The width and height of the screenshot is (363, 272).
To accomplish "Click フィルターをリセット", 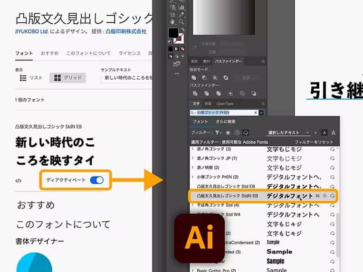I will 314,142.
